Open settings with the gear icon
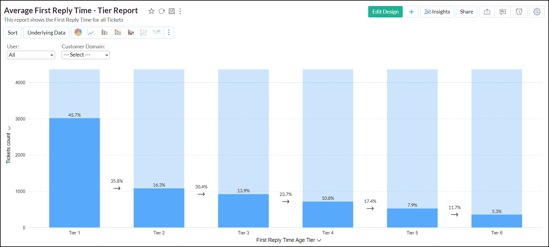 [x=537, y=12]
